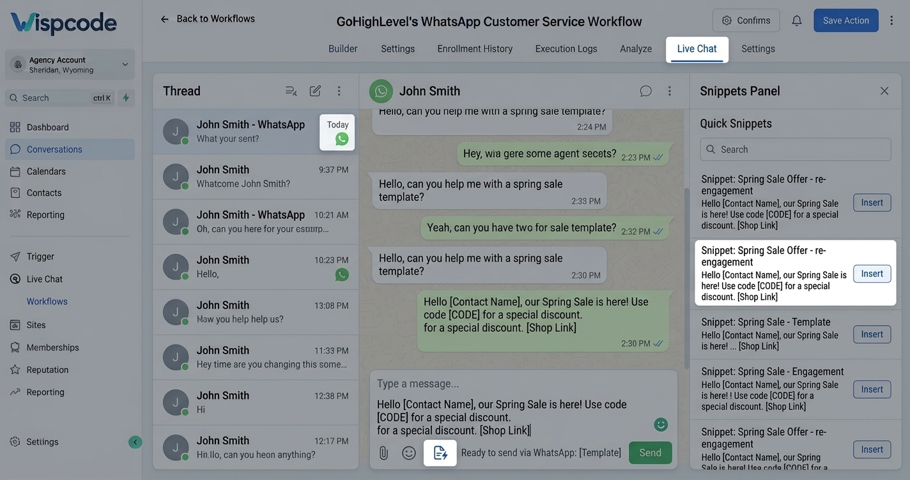The image size is (910, 480).
Task: Insert the Spring Sale - Engagement snippet
Action: (872, 389)
